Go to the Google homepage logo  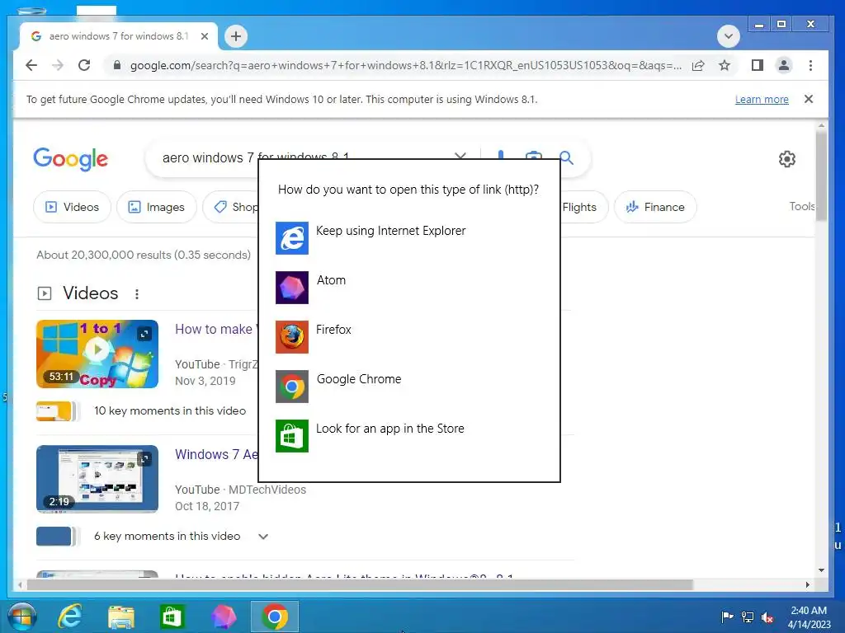[x=71, y=159]
